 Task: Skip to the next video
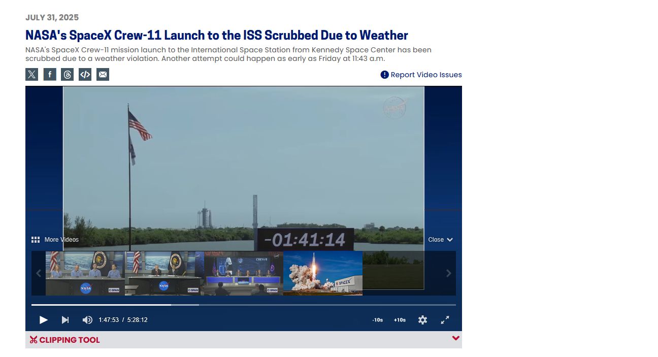click(x=65, y=320)
